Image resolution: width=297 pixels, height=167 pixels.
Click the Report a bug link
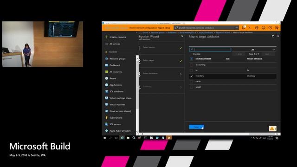click(x=164, y=28)
